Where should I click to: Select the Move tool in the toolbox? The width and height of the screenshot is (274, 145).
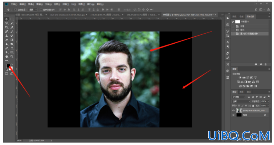[x=7, y=19]
